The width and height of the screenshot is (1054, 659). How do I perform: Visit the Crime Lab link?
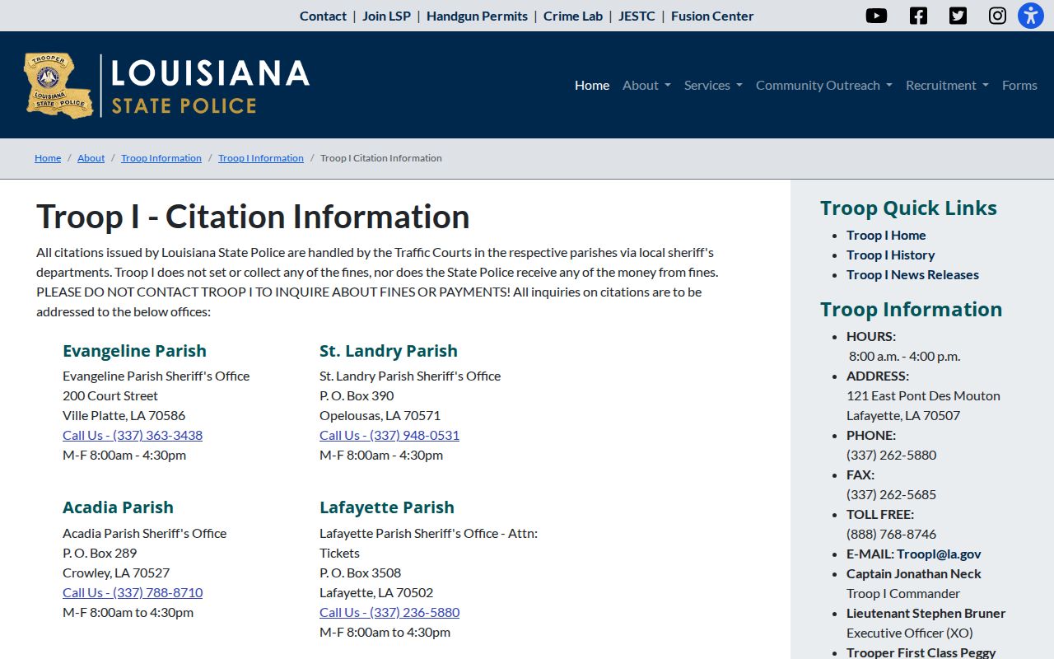(573, 16)
